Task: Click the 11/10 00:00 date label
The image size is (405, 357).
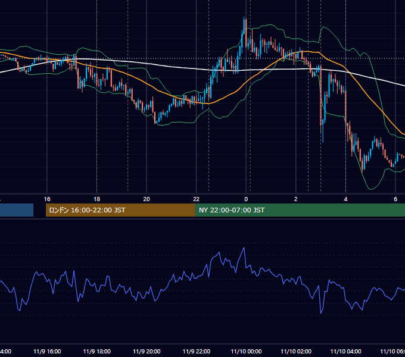Action: tap(246, 351)
